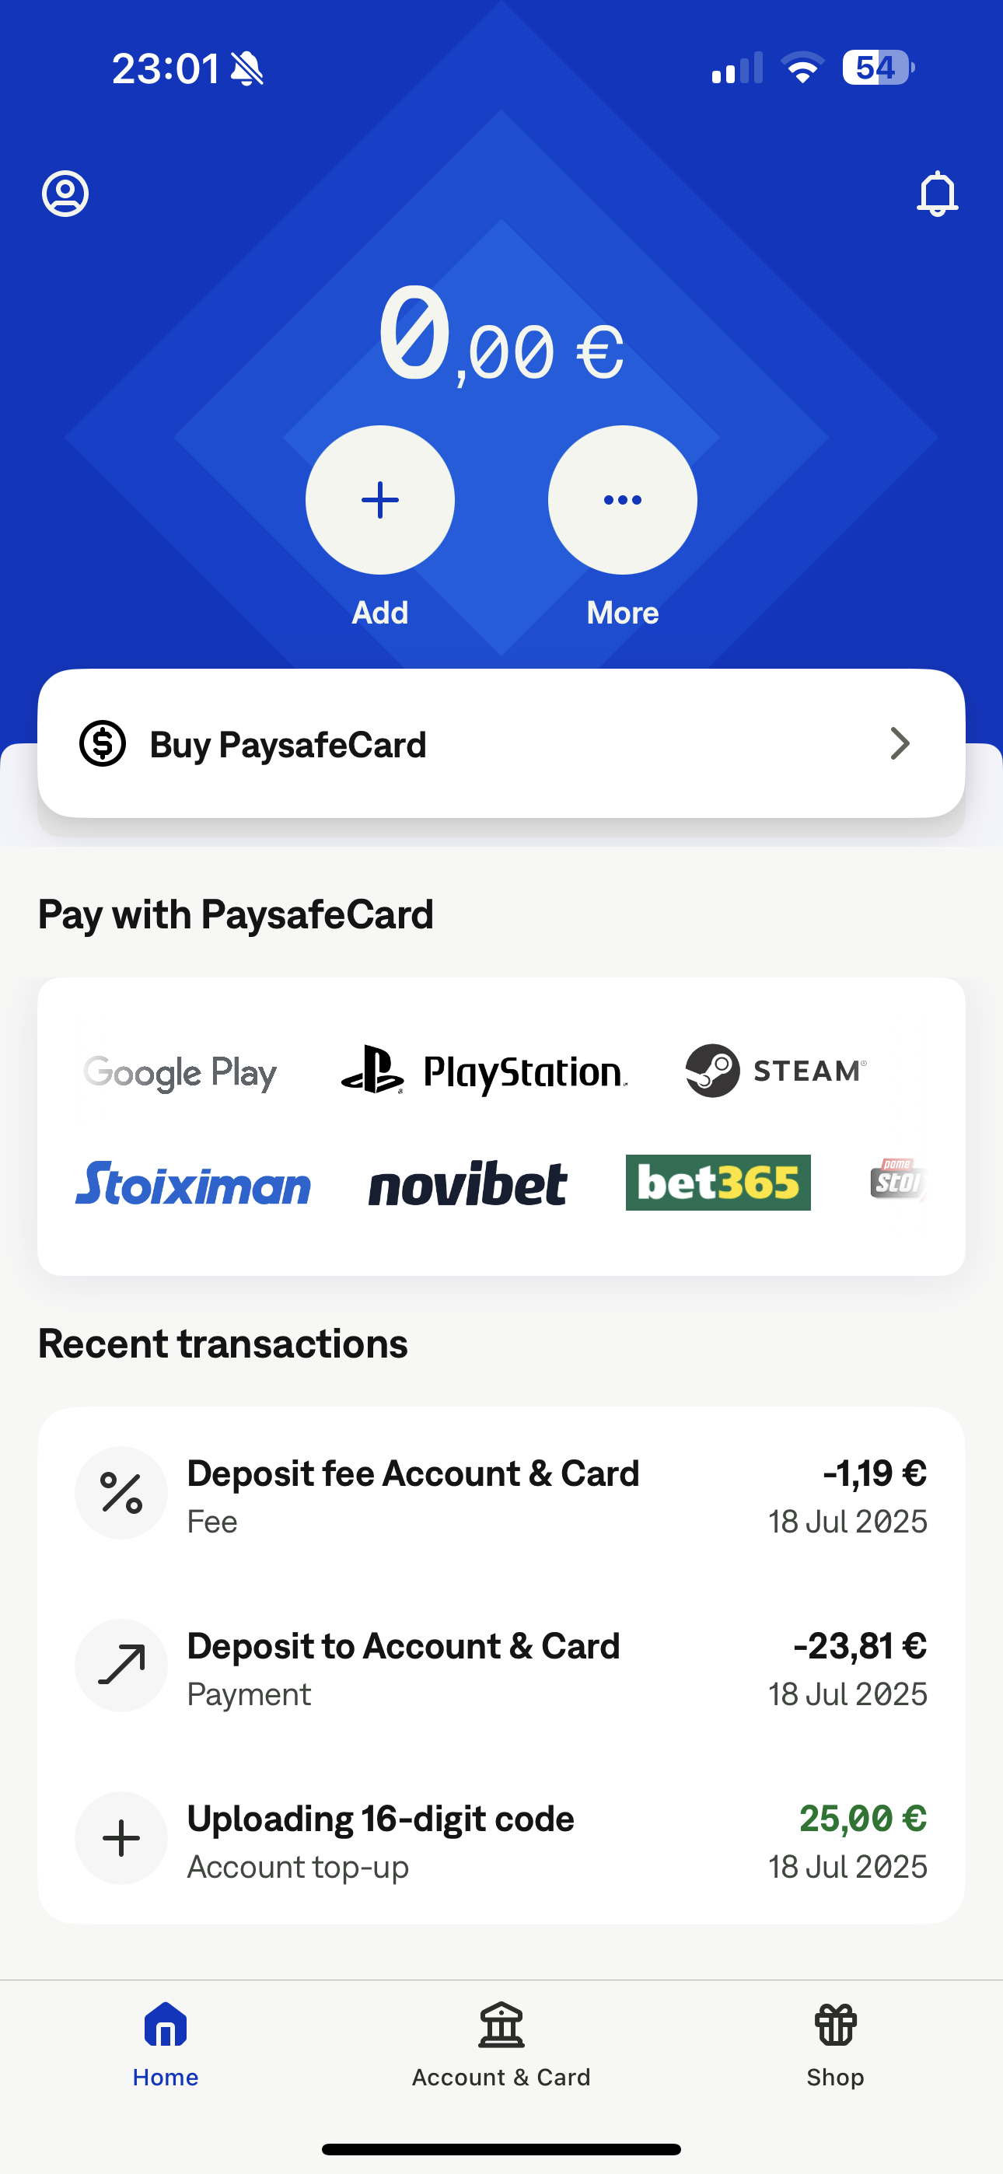Select the percent fee transaction icon
This screenshot has width=1003, height=2174.
click(x=121, y=1493)
